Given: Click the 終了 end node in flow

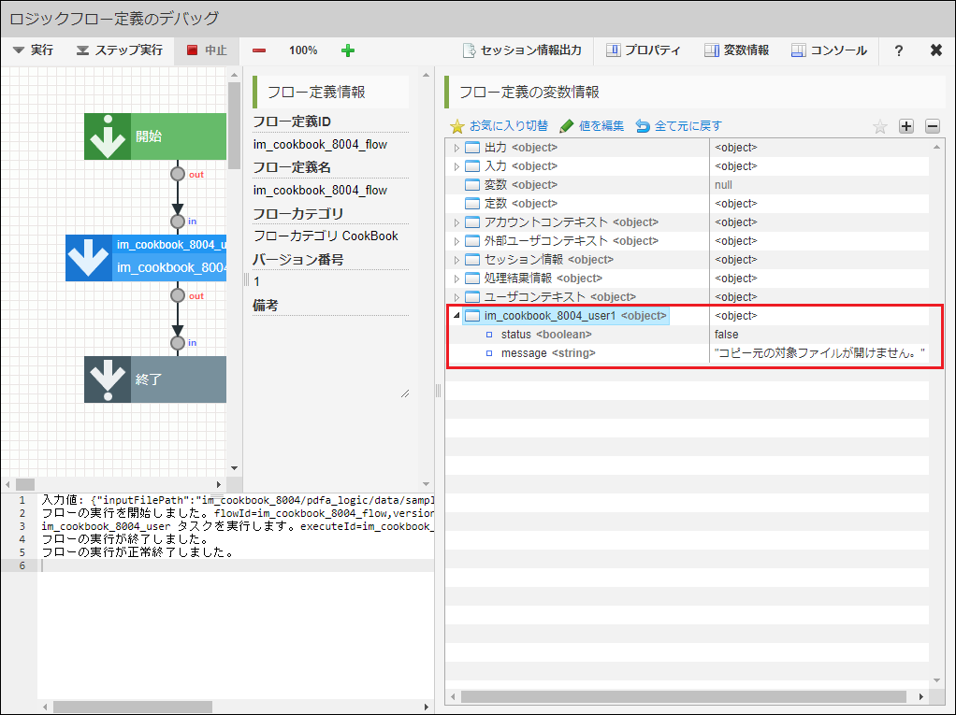Looking at the screenshot, I should coord(154,379).
